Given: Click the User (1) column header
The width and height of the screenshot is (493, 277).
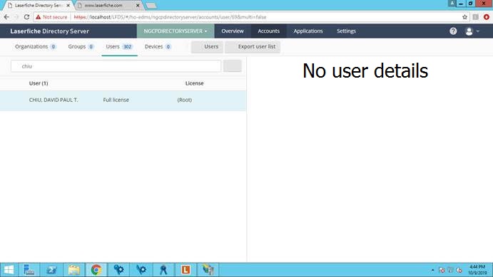Looking at the screenshot, I should point(39,83).
